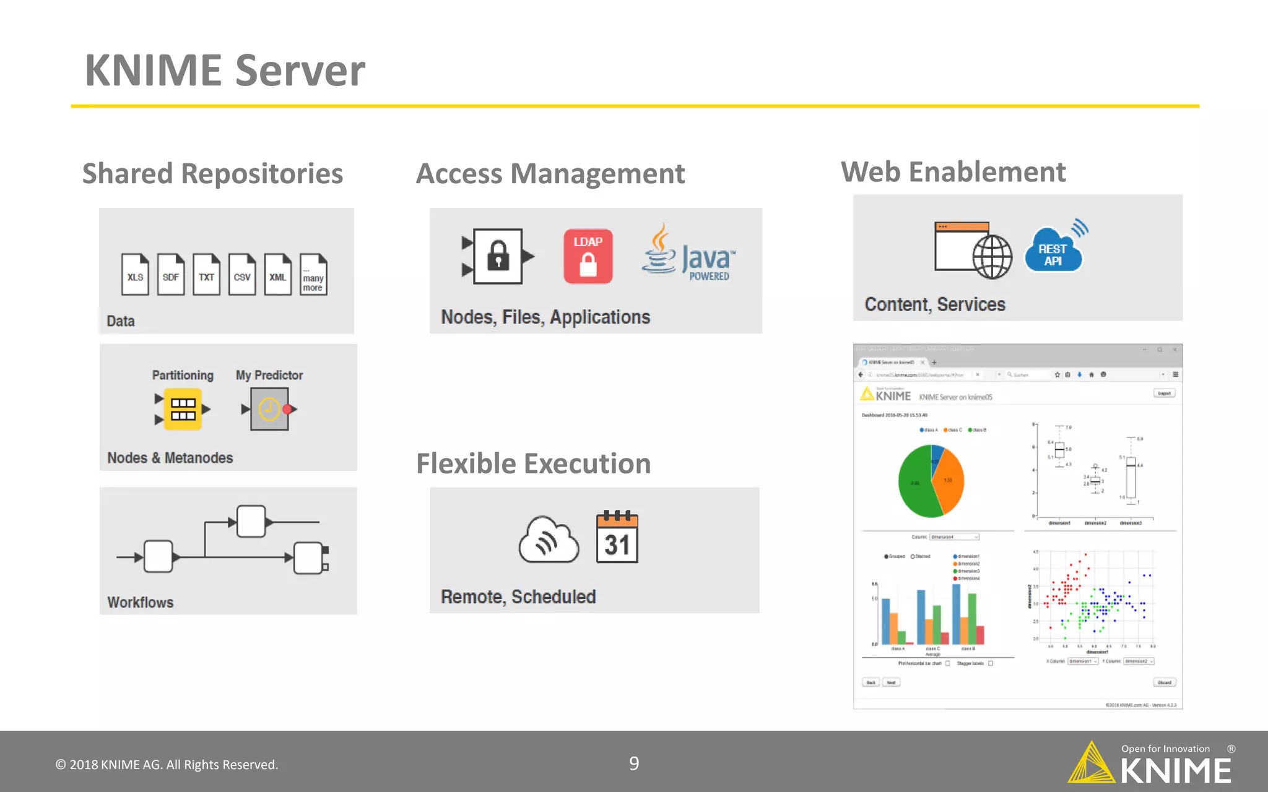The image size is (1268, 792).
Task: Toggle dimension4 legend in bar chart
Action: click(966, 579)
